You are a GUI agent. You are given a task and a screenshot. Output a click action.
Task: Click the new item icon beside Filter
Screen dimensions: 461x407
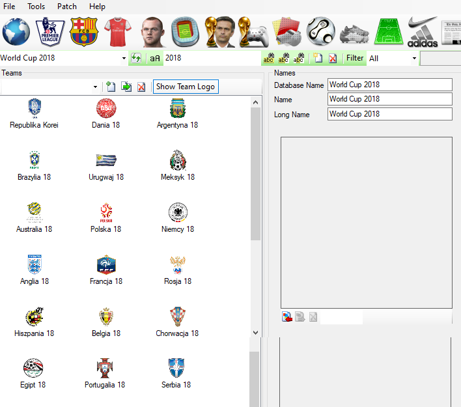coord(318,58)
